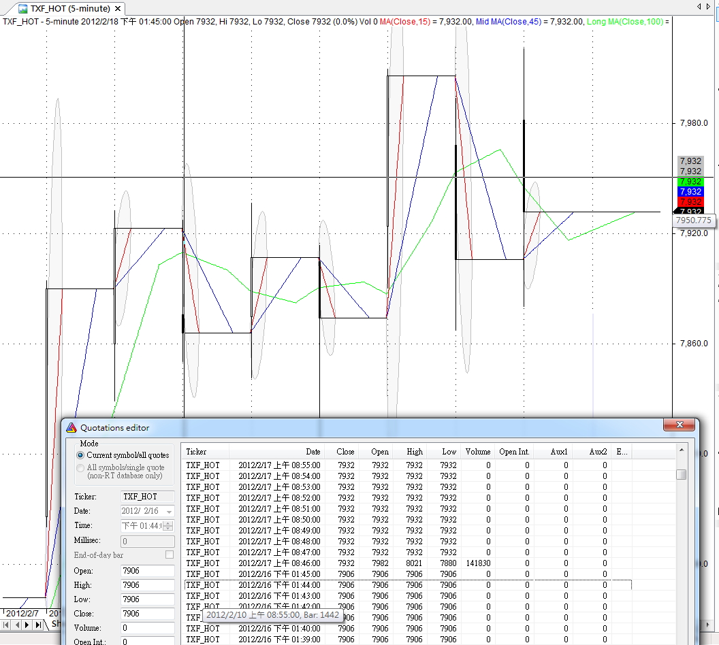Click the 7,980.0 price axis label
Screen dimensions: 719x645
tap(694, 122)
